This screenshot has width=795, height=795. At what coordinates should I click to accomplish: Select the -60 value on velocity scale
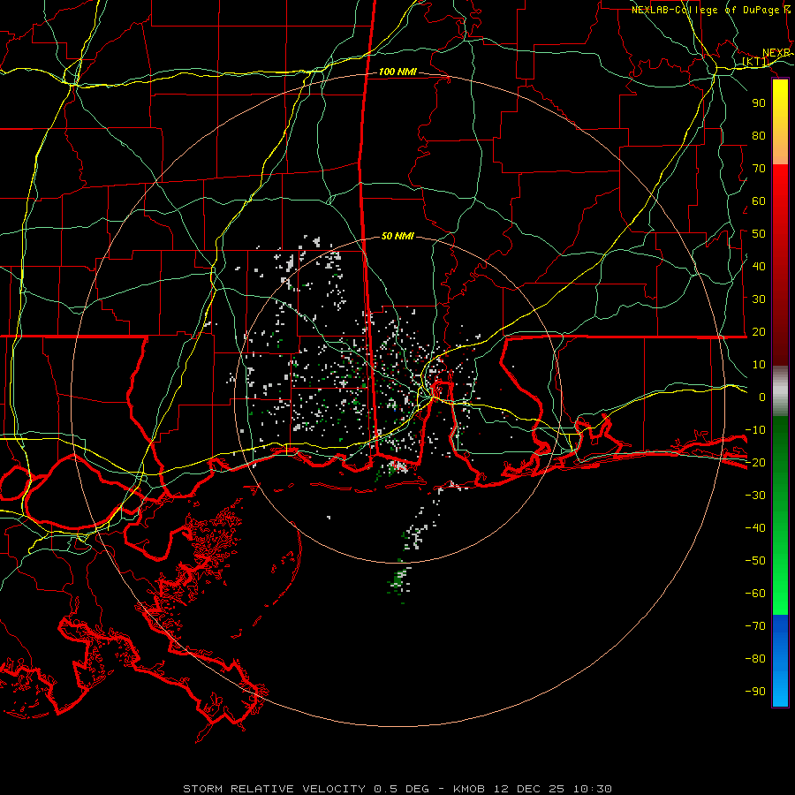(x=755, y=594)
